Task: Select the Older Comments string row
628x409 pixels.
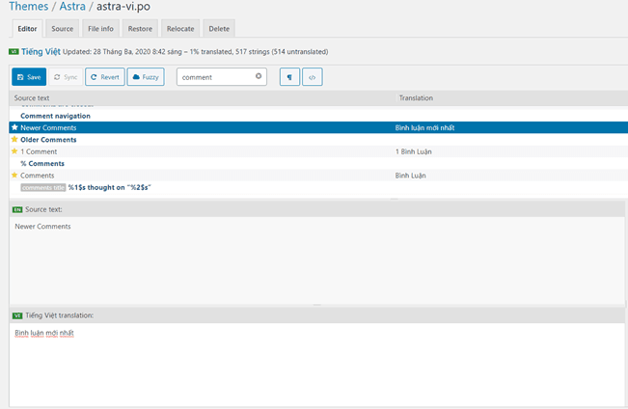Action: tap(48, 140)
